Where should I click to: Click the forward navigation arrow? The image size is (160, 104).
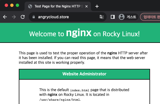[14, 17]
